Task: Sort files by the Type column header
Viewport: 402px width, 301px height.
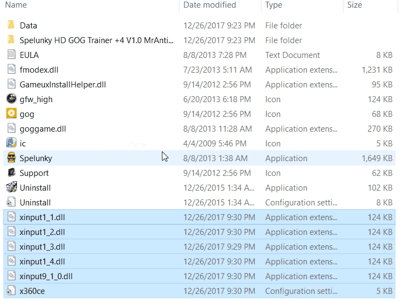Action: coord(273,5)
